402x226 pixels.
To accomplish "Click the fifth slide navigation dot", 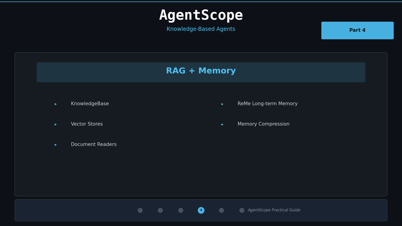I will coord(221,210).
